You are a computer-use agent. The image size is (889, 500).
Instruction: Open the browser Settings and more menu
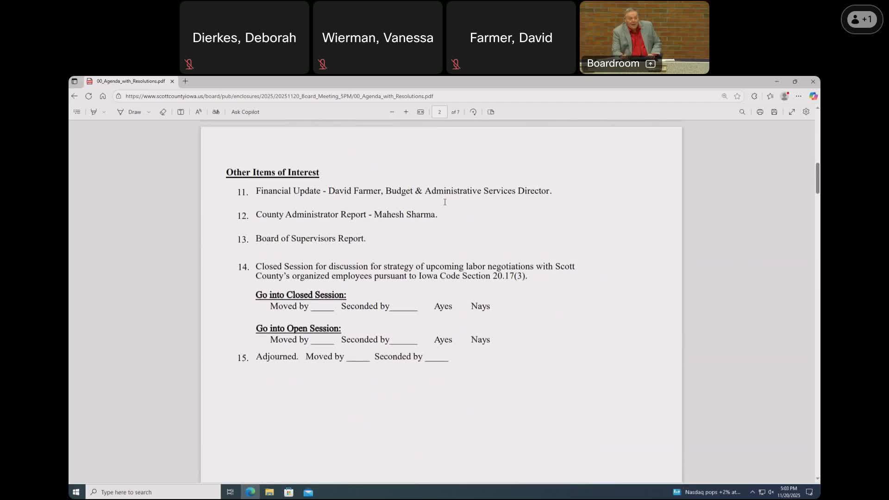coord(799,96)
